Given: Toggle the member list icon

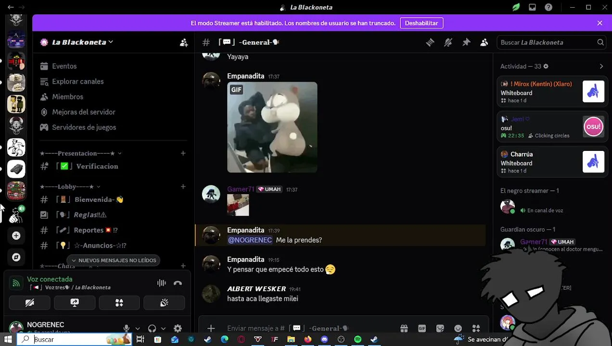Looking at the screenshot, I should 484,42.
